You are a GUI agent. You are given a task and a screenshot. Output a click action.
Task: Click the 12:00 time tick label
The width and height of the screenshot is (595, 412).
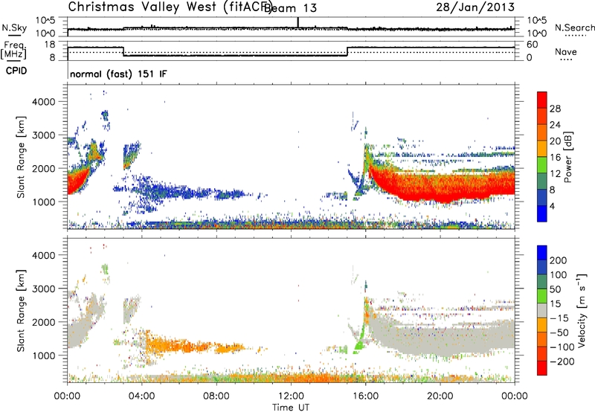[291, 396]
